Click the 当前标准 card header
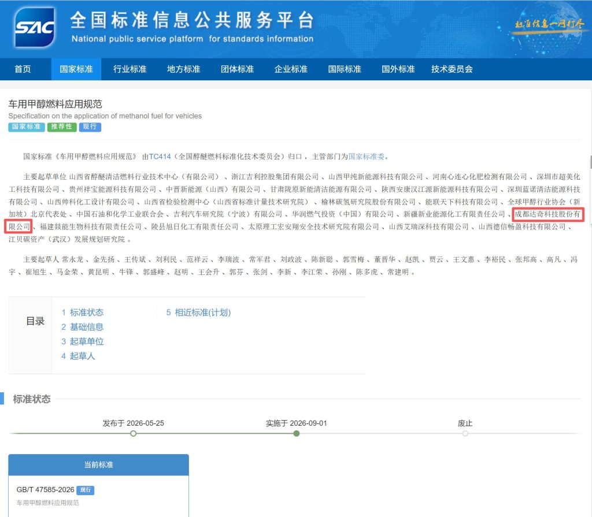The height and width of the screenshot is (517, 592). pos(98,465)
